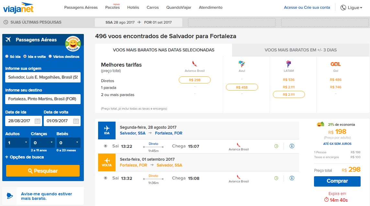Select the outbound flight departing 13:22

pos(106,146)
